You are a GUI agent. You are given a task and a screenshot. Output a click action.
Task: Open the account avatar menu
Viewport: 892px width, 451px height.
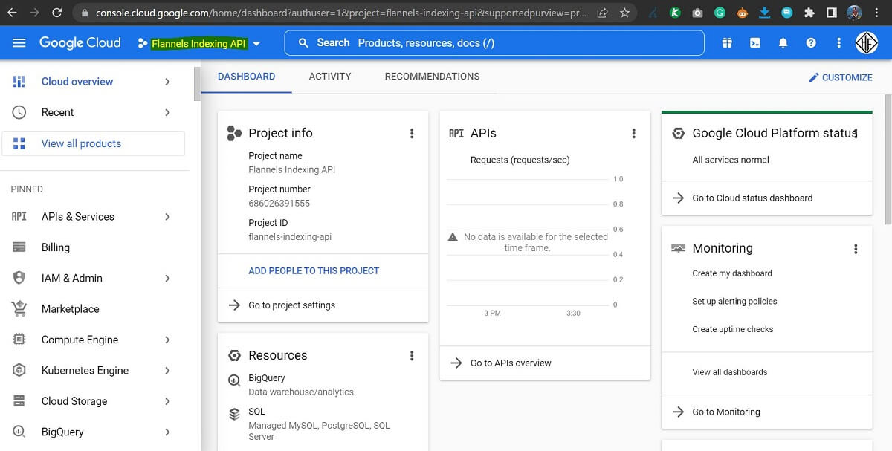[867, 43]
